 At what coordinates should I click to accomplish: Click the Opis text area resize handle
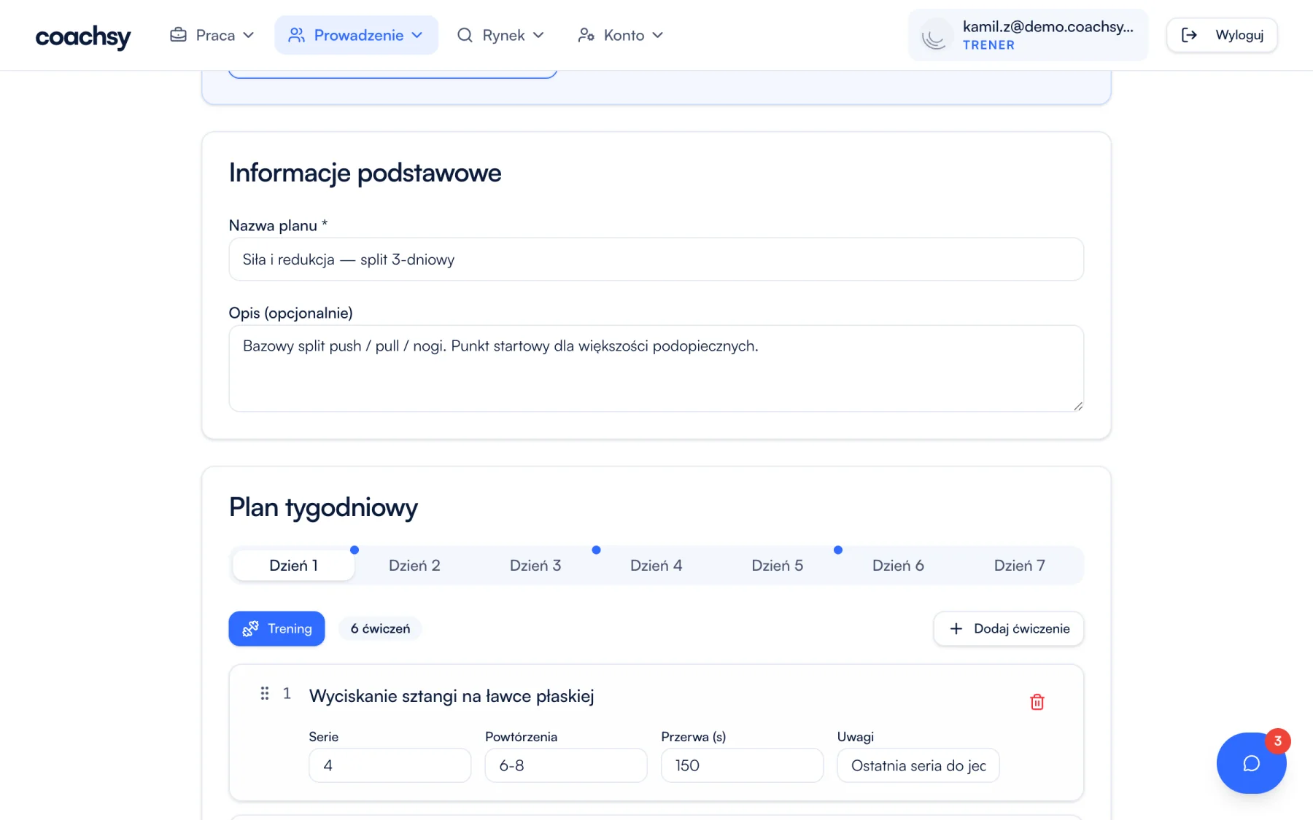coord(1078,406)
